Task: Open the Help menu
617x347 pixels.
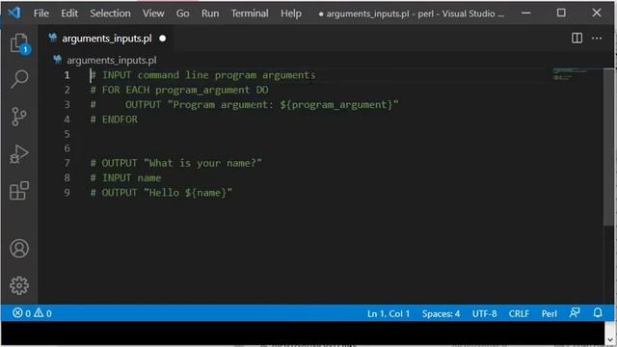Action: click(x=291, y=13)
